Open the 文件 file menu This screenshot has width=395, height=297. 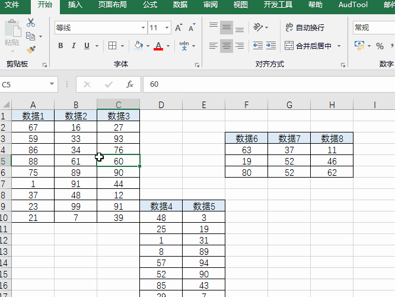tap(12, 5)
